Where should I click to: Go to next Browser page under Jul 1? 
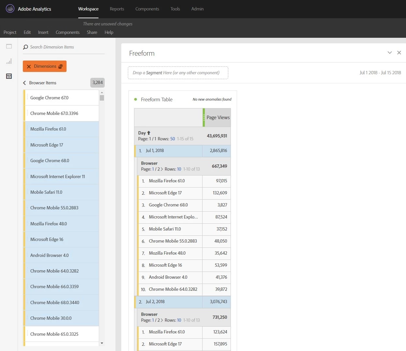162,169
